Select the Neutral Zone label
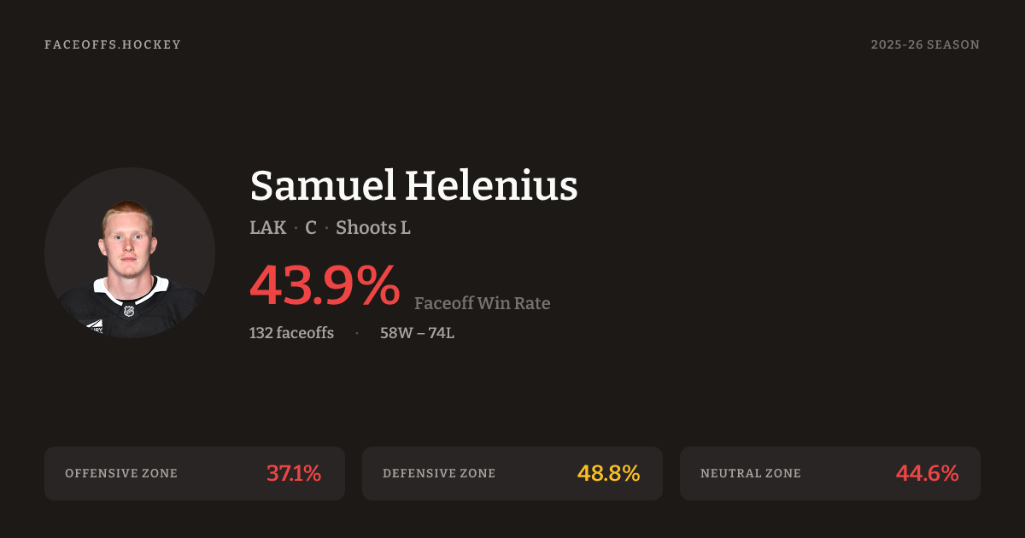Screen dimensions: 1025x538 [751, 473]
